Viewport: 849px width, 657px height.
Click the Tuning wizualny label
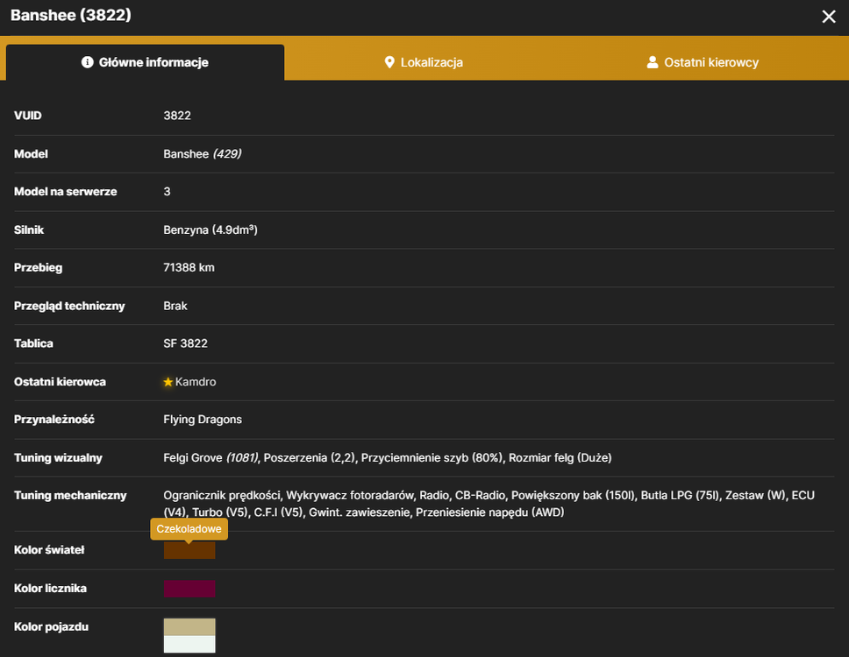(58, 458)
